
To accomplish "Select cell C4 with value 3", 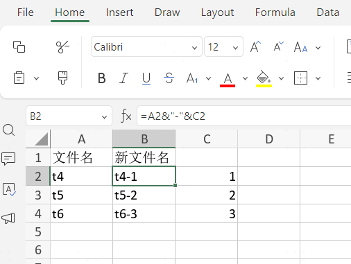I will [x=207, y=213].
